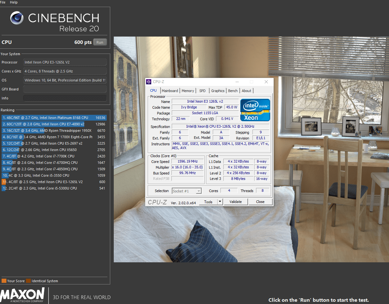Image resolution: width=389 pixels, height=304 pixels.
Task: Click the Cores value 4 in CPU-Z
Action: coord(229,191)
